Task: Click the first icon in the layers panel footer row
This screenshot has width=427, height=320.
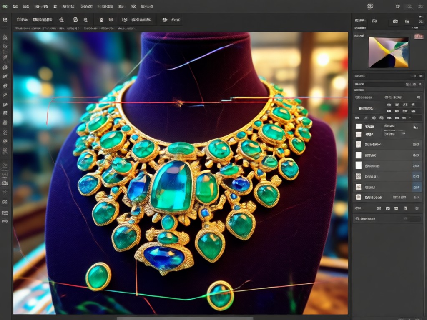Action: click(358, 208)
